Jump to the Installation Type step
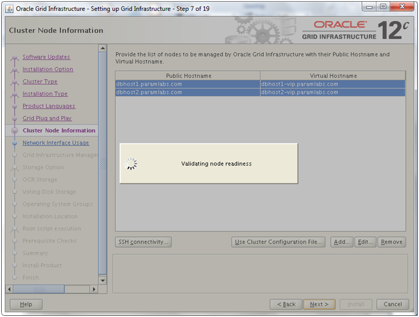419x317 pixels. click(45, 94)
